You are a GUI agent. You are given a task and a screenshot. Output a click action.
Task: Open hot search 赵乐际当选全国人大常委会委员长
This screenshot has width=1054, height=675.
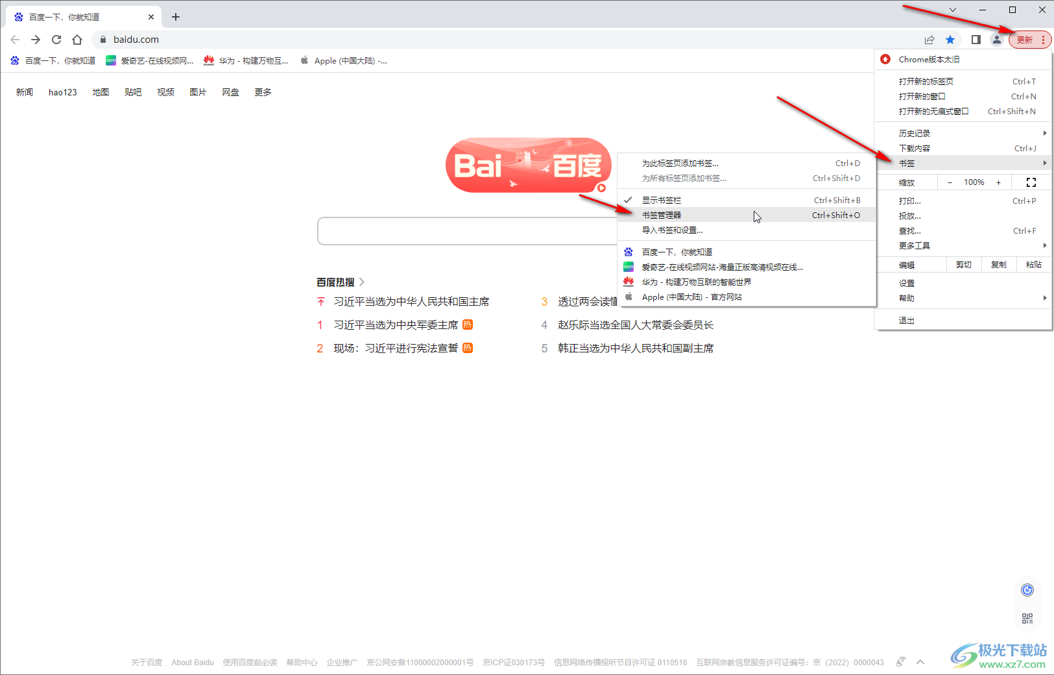(636, 325)
